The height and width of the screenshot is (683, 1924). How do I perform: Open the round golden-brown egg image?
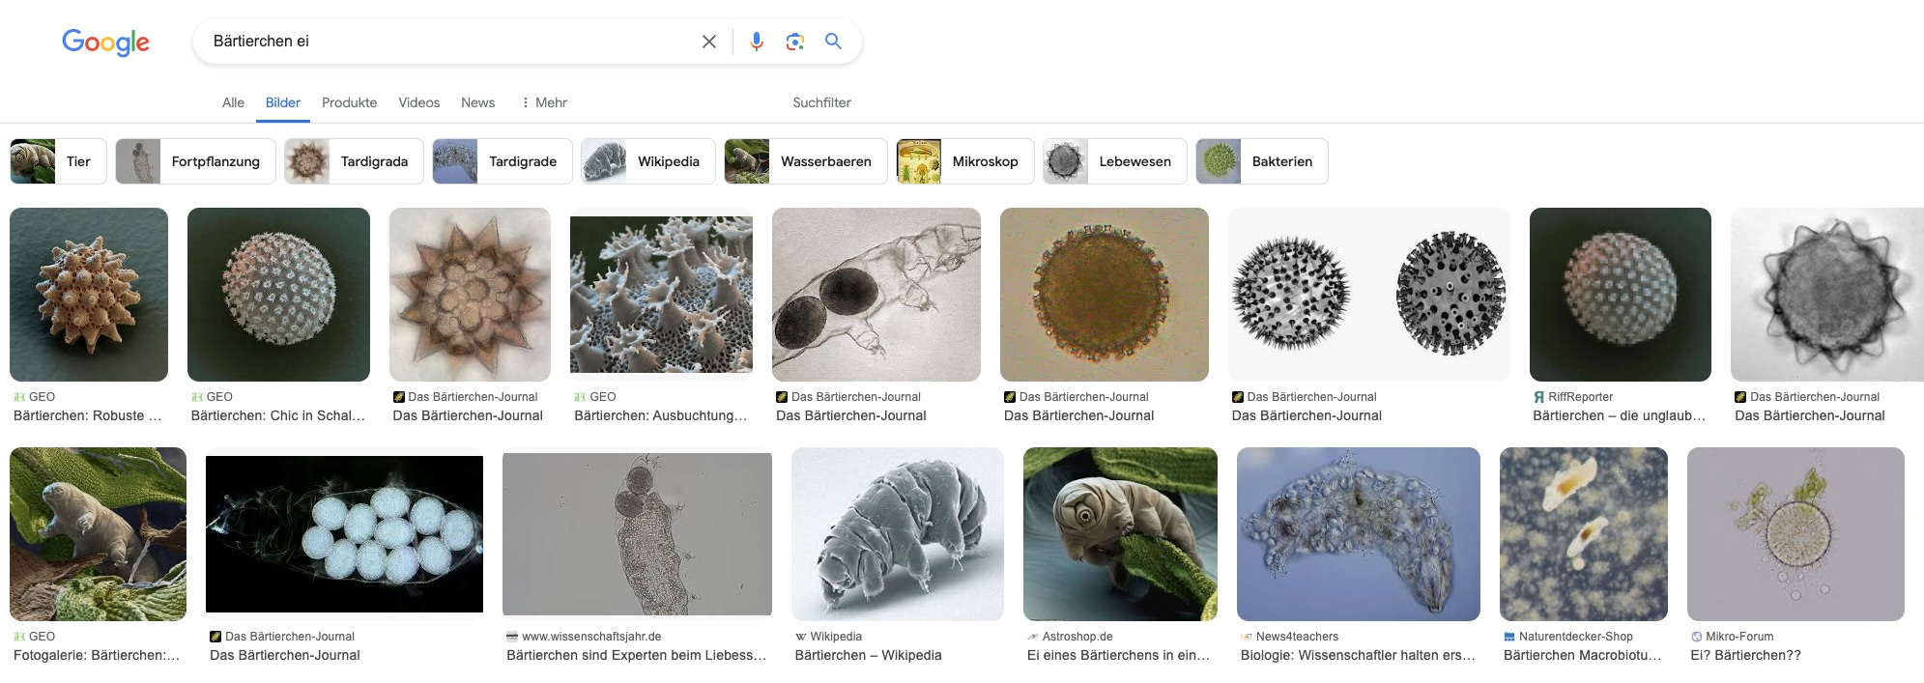pos(1105,295)
